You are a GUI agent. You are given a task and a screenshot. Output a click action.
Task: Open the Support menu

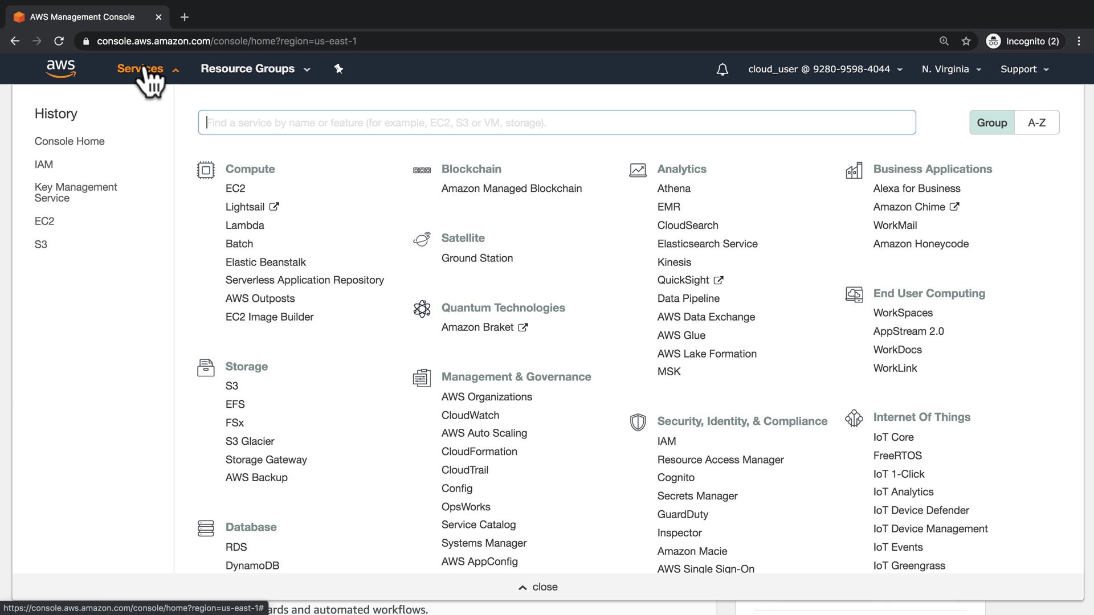[1024, 69]
